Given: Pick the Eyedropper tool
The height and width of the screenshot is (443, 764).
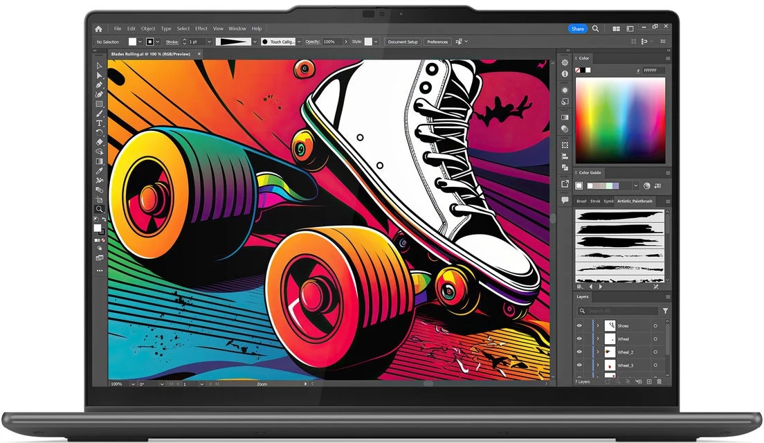Looking at the screenshot, I should [x=99, y=170].
